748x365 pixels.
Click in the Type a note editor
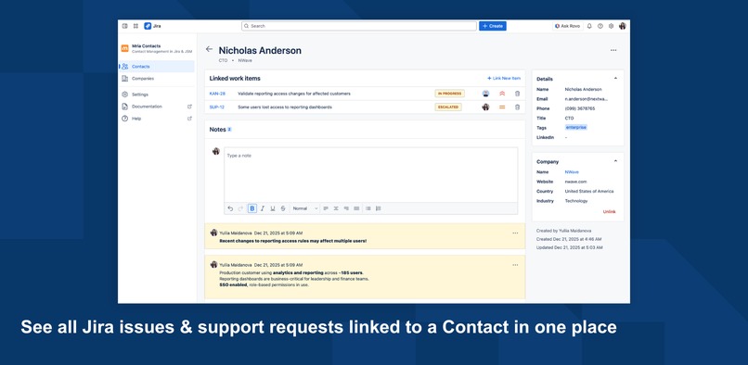coord(370,175)
